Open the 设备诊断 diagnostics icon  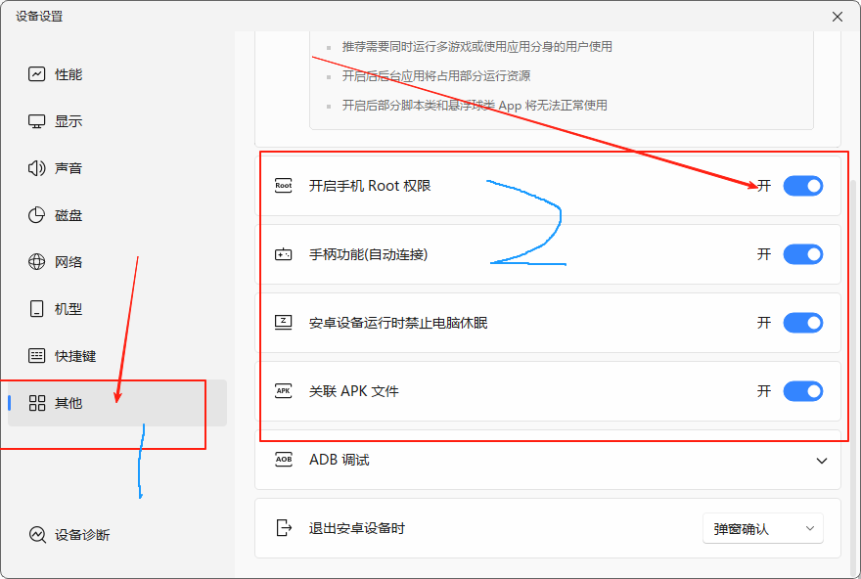coord(37,535)
